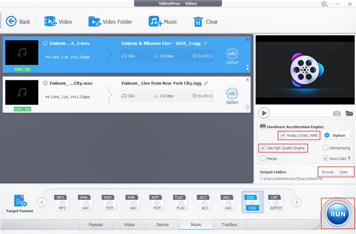This screenshot has height=234, width=356.
Task: Add a Video Folder
Action: pos(110,22)
